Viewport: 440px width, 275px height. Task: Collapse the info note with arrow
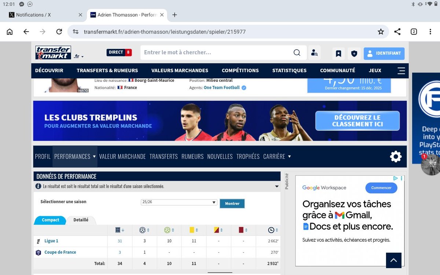(x=277, y=187)
